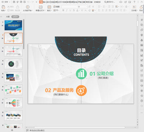144x132 pixels.
Task: Start slideshow from current slide play icon
Action: pyautogui.click(x=28, y=7)
